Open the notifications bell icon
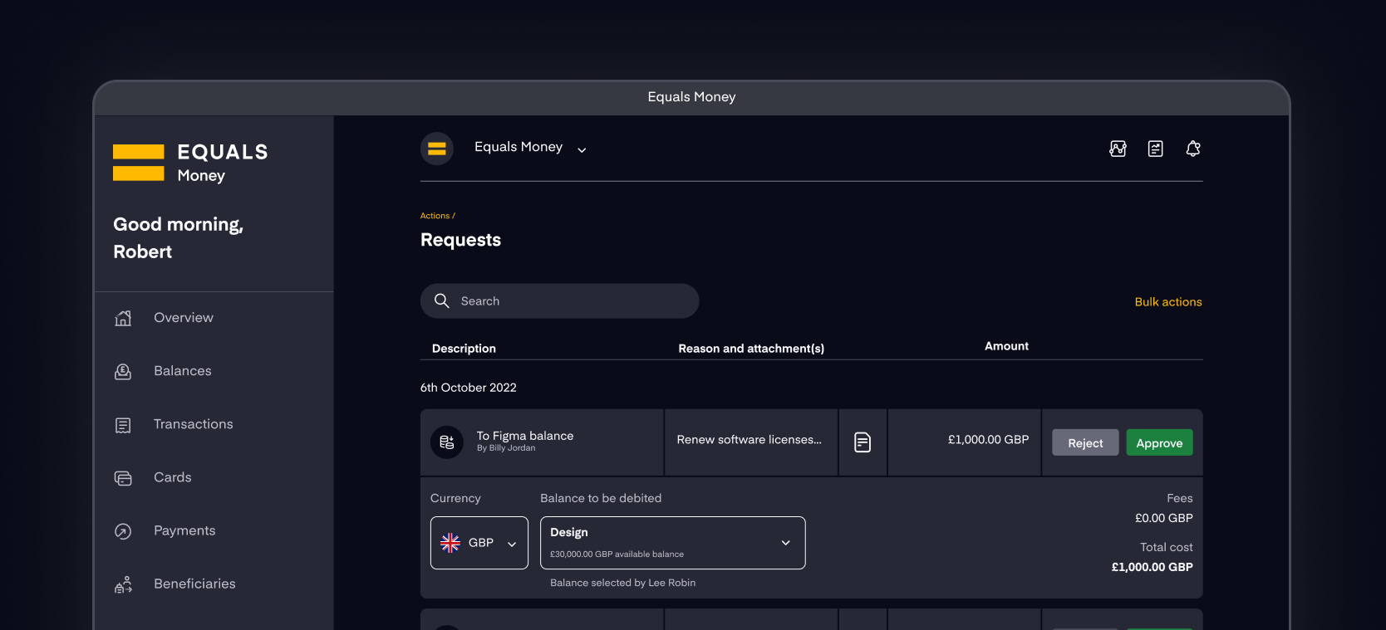The image size is (1386, 630). (x=1193, y=149)
